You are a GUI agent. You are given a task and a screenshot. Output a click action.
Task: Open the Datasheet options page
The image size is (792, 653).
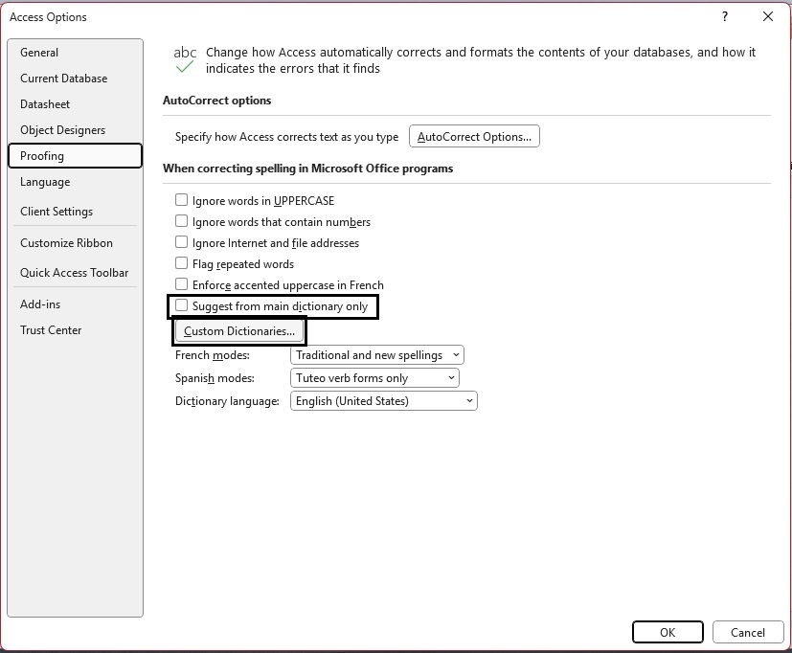(45, 104)
